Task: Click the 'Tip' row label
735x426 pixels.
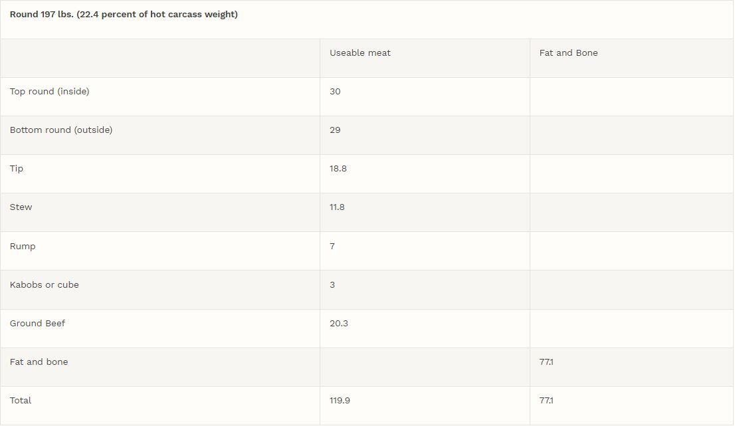Action: point(17,169)
